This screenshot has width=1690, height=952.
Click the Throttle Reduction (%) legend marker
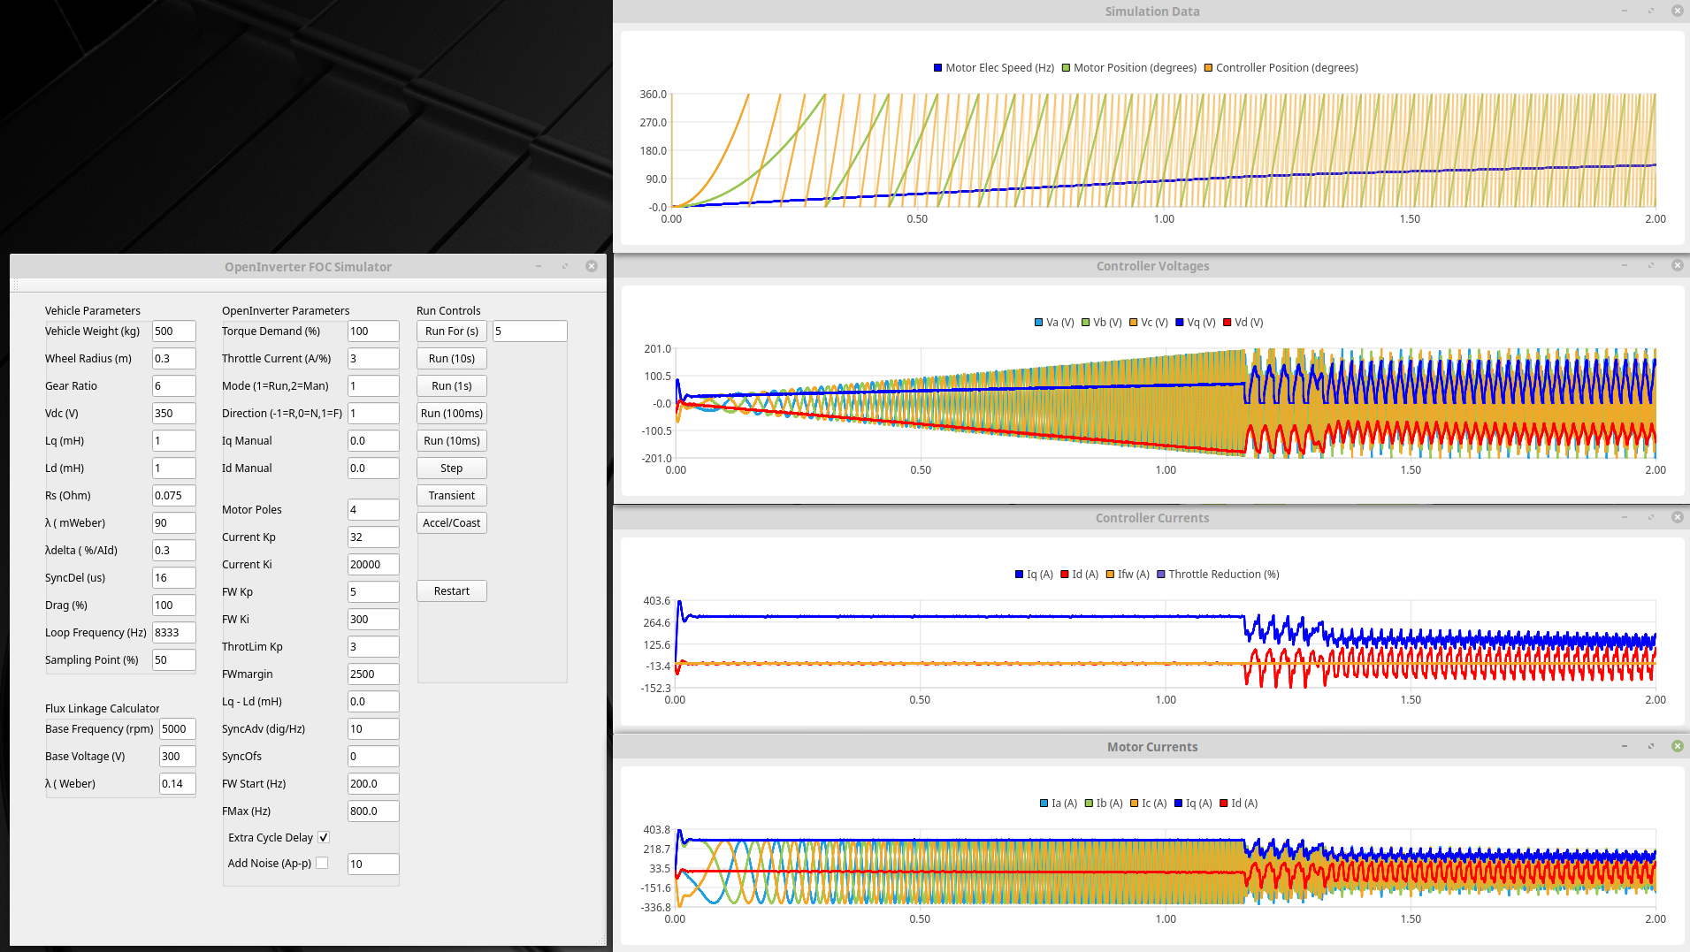(1161, 575)
